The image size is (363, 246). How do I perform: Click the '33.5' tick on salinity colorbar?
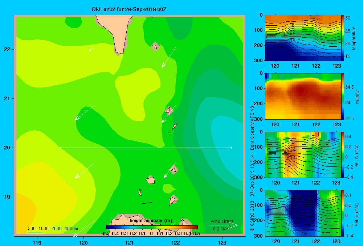pyautogui.click(x=349, y=118)
